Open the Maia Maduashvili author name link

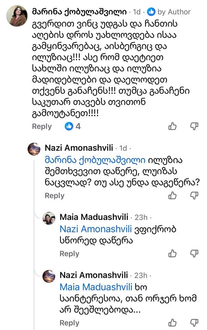(x=94, y=217)
